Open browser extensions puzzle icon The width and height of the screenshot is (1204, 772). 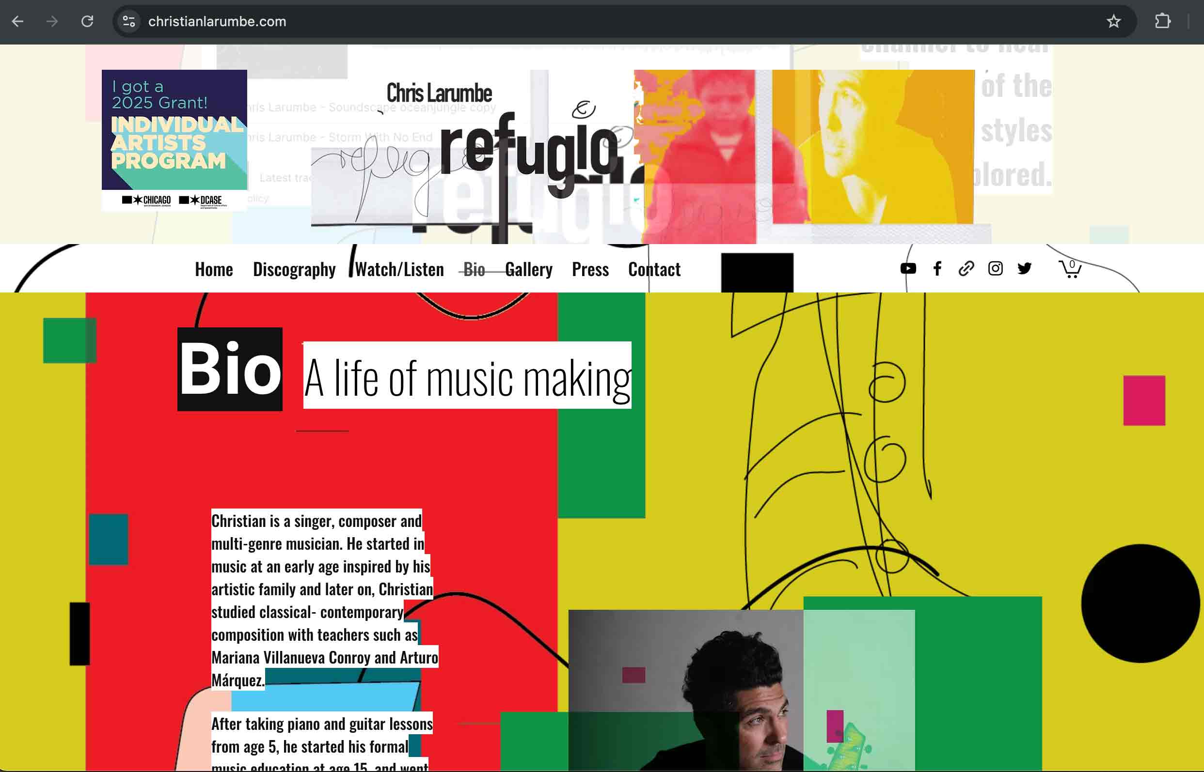(1162, 22)
